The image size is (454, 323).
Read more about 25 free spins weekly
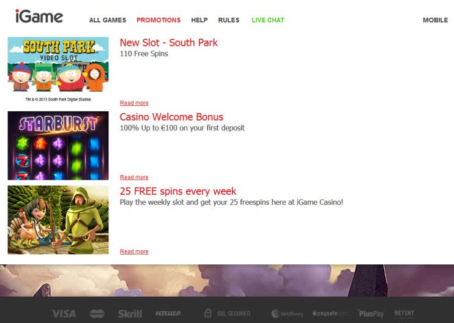point(134,251)
